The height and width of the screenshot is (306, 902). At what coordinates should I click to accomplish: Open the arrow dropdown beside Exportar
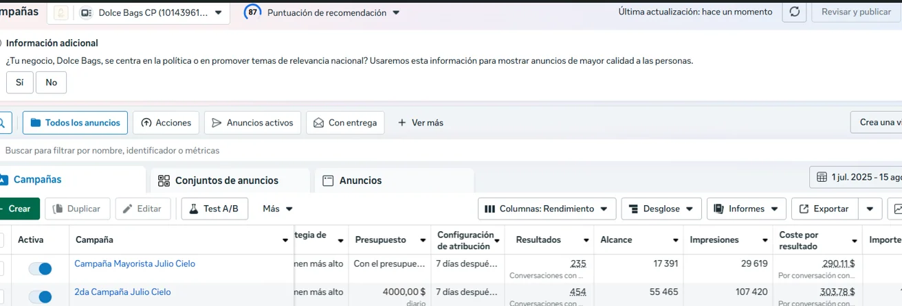870,209
